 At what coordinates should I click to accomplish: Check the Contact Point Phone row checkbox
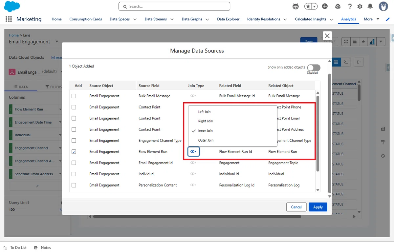pos(74,107)
